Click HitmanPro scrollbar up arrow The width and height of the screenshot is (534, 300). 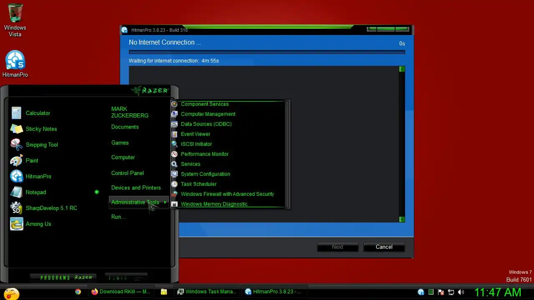pyautogui.click(x=402, y=69)
